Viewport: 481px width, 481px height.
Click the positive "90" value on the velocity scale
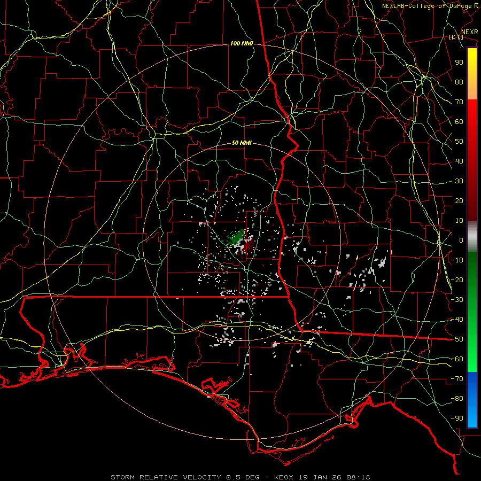click(x=459, y=63)
